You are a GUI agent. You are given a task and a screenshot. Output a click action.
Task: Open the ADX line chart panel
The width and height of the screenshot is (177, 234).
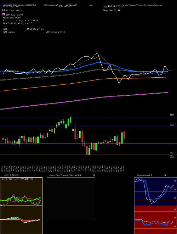coord(21,191)
